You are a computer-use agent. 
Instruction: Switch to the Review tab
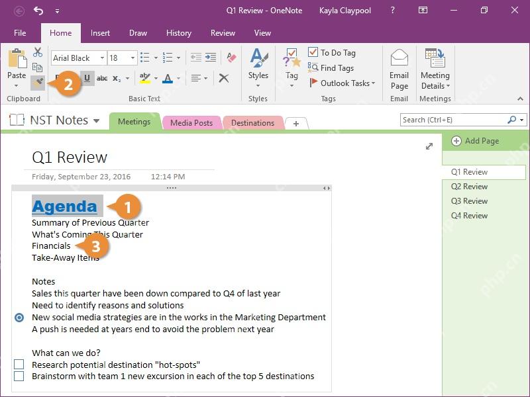tap(223, 32)
